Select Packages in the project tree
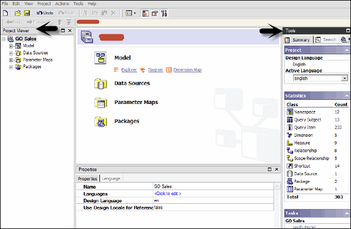The width and height of the screenshot is (351, 229). click(32, 67)
